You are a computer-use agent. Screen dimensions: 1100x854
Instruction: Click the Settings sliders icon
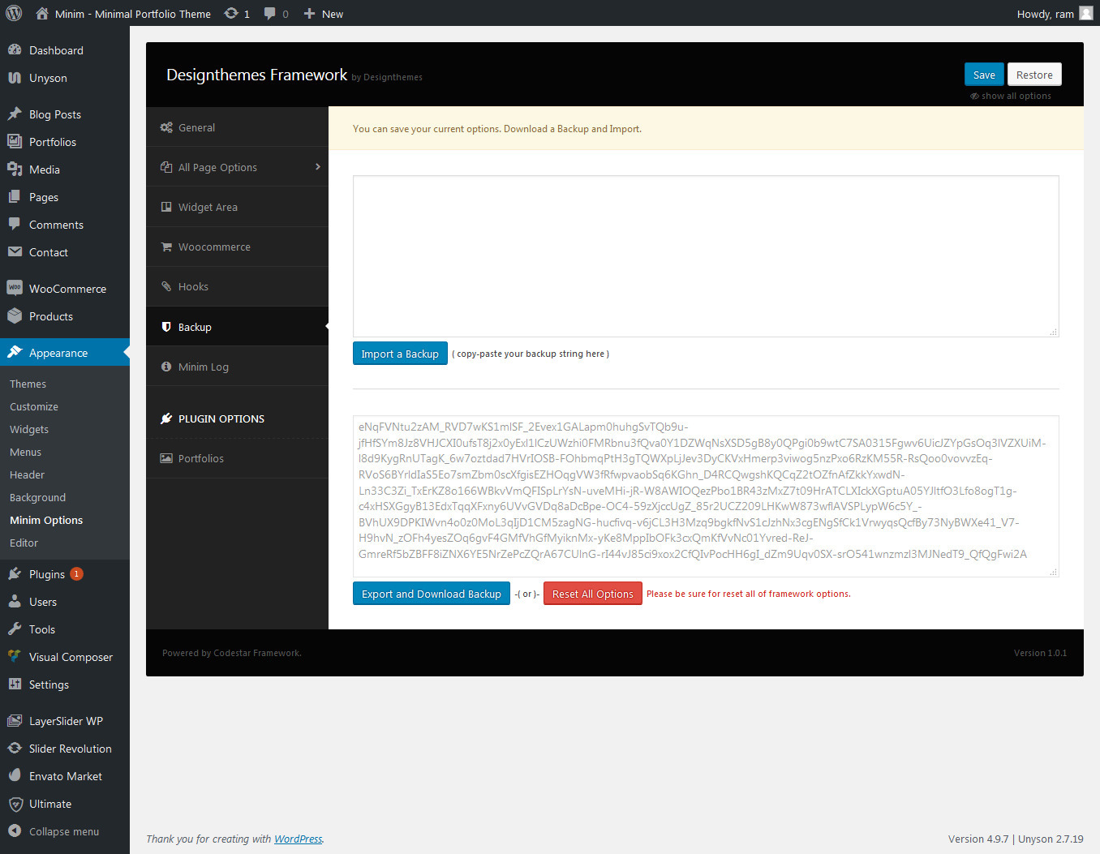(15, 684)
